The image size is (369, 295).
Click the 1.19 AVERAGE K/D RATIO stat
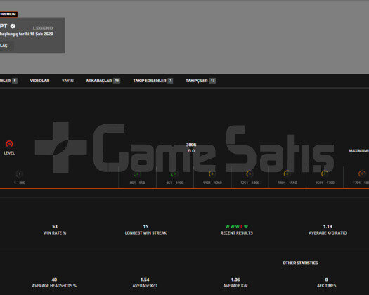pos(328,230)
